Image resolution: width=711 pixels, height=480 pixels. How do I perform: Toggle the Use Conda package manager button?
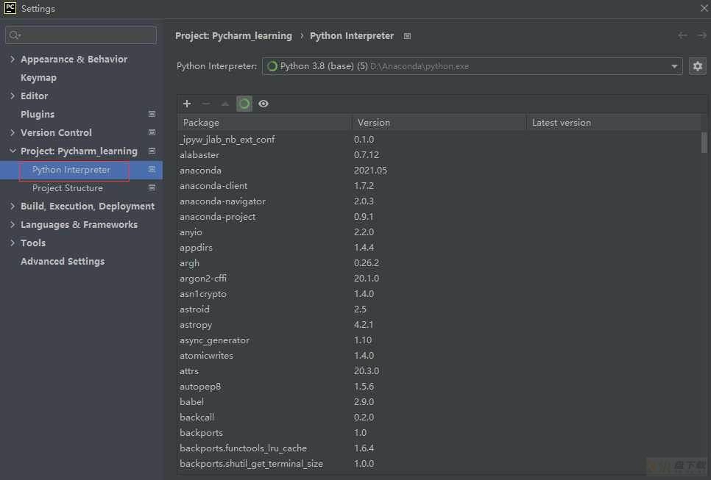pos(244,104)
